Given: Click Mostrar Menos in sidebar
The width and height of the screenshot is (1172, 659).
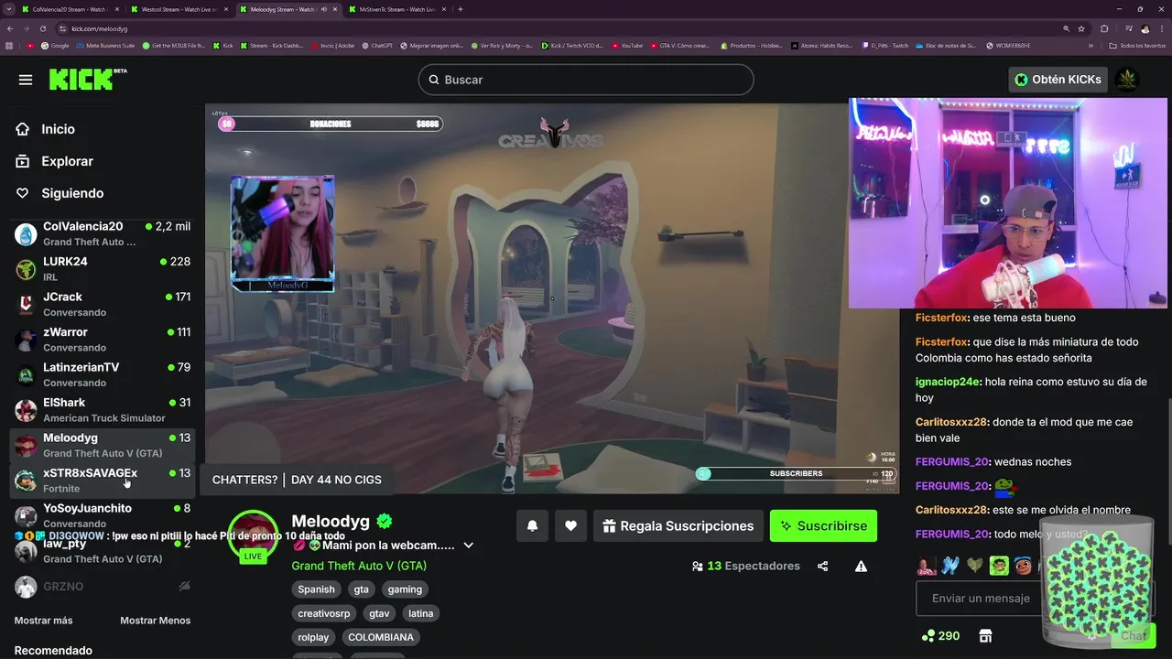Looking at the screenshot, I should [x=155, y=621].
